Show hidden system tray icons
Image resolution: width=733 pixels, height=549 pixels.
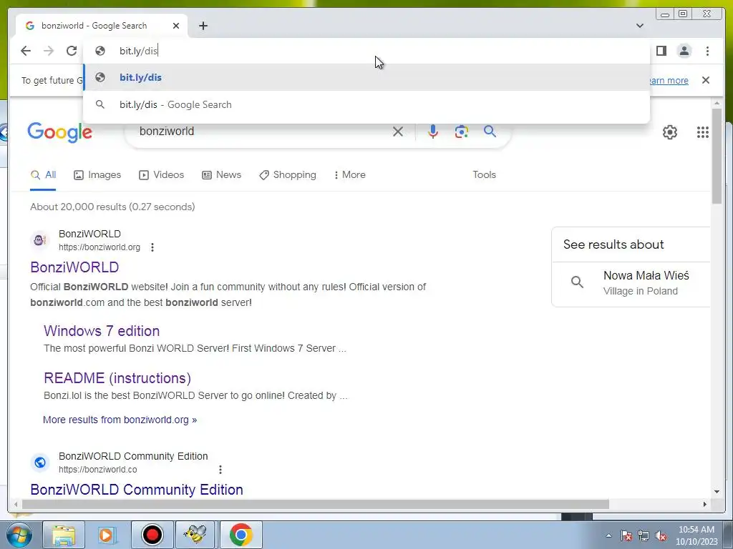click(x=608, y=536)
